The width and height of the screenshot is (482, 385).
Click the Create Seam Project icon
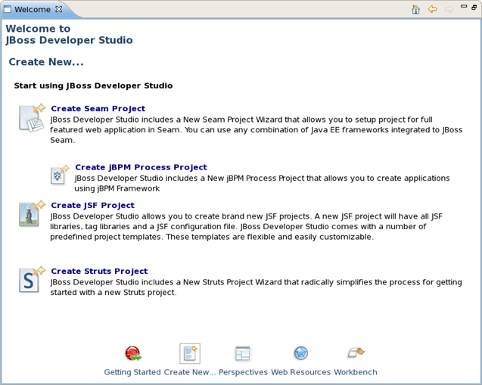32,119
